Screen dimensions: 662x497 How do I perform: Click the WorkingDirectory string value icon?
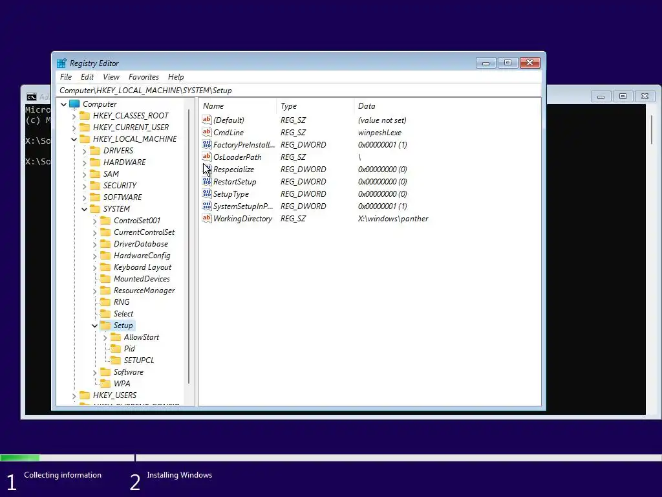[206, 219]
